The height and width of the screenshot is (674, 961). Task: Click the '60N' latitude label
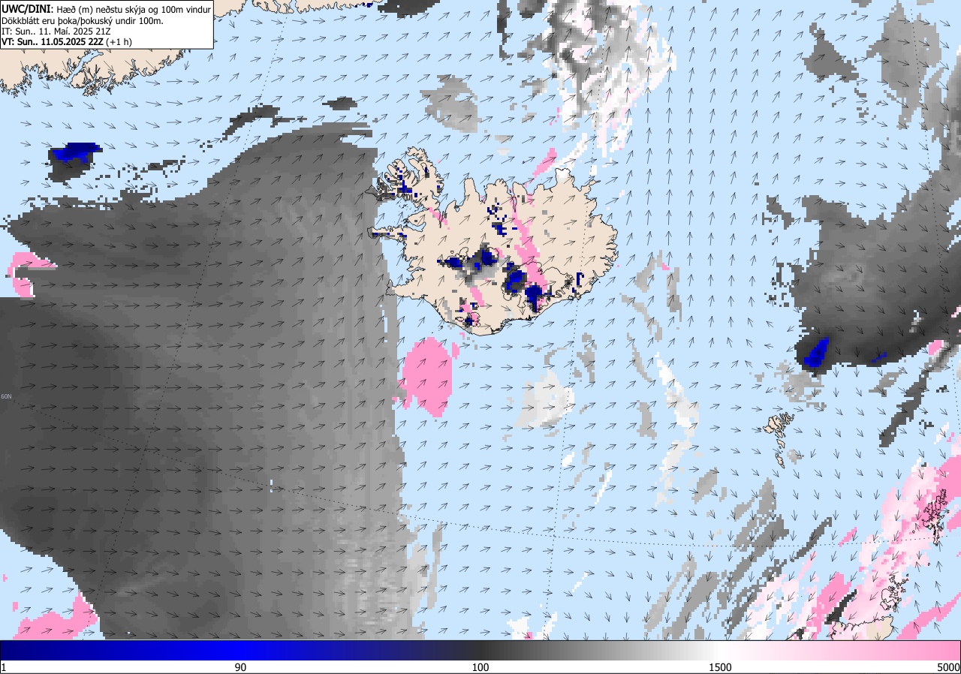tap(6, 397)
